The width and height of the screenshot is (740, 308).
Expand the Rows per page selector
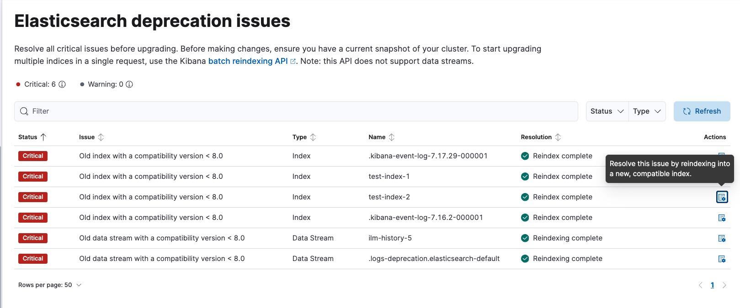click(x=50, y=285)
